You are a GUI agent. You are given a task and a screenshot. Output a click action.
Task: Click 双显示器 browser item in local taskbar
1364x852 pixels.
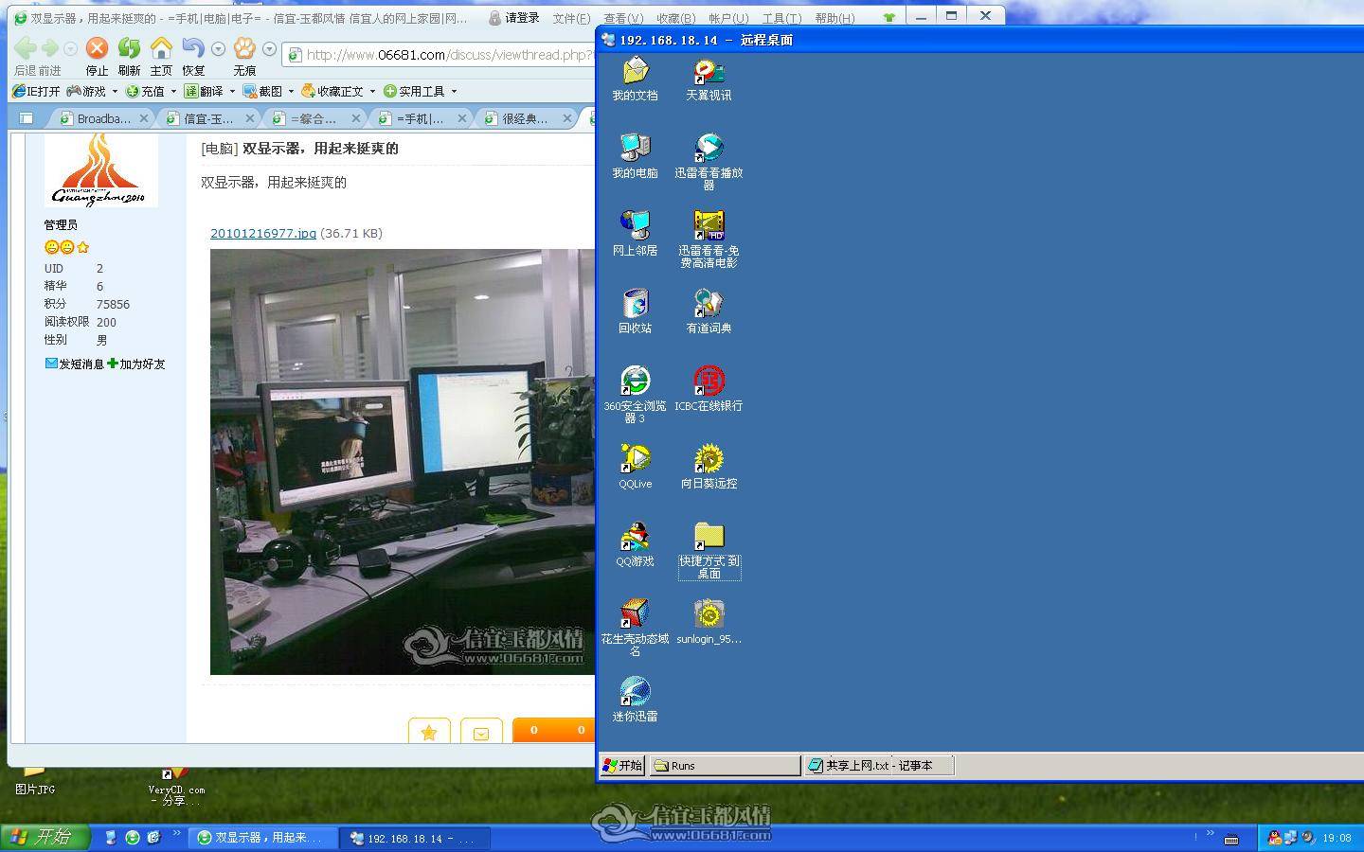pyautogui.click(x=264, y=838)
